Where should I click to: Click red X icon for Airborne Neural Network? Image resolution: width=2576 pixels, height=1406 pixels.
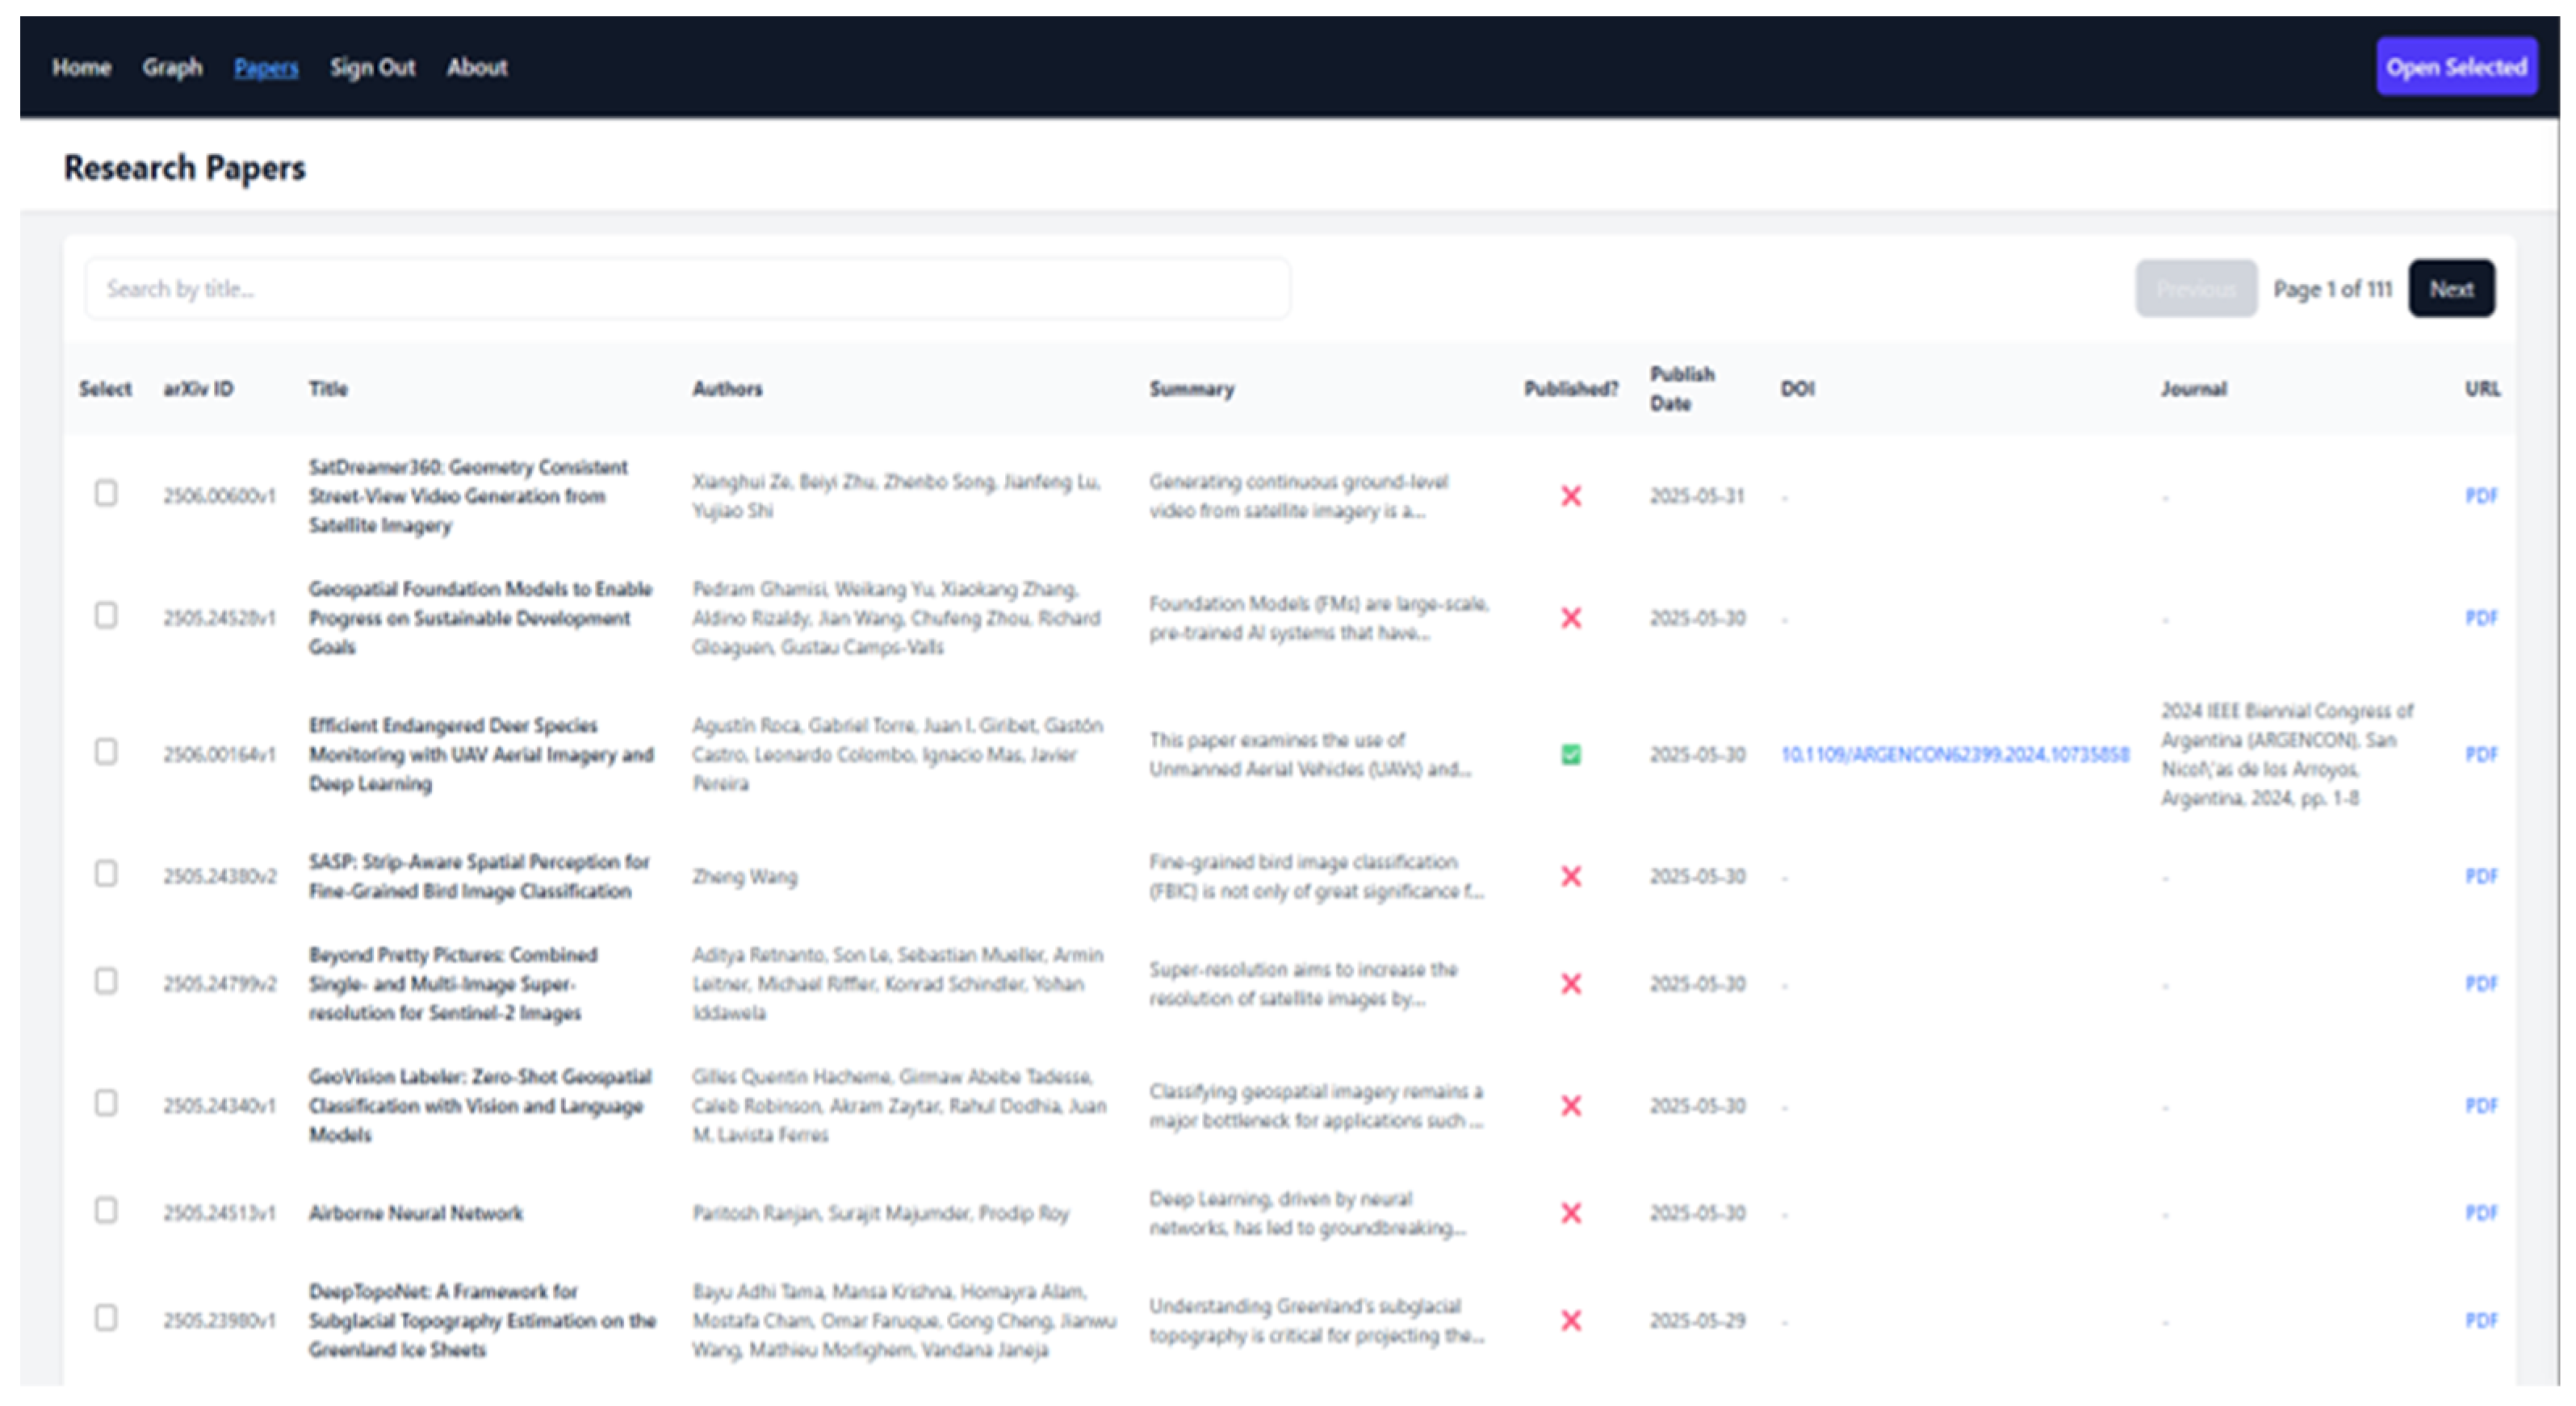pos(1570,1213)
